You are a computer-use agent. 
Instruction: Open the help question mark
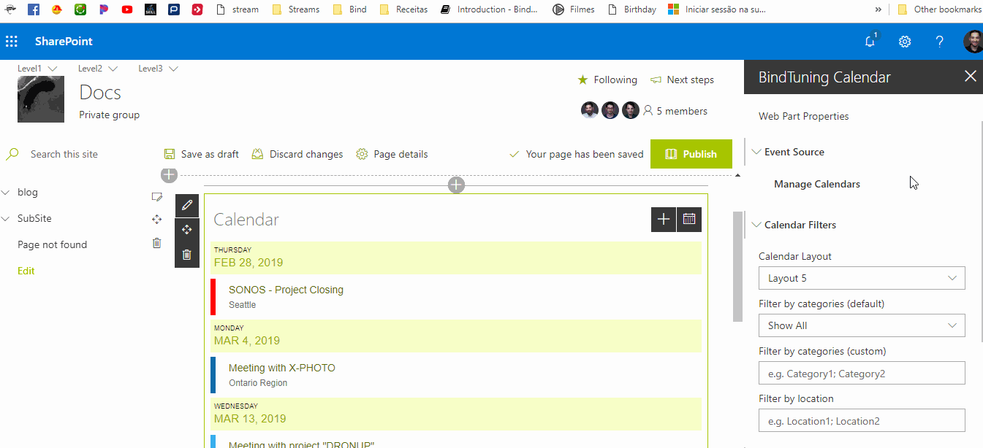(x=940, y=42)
